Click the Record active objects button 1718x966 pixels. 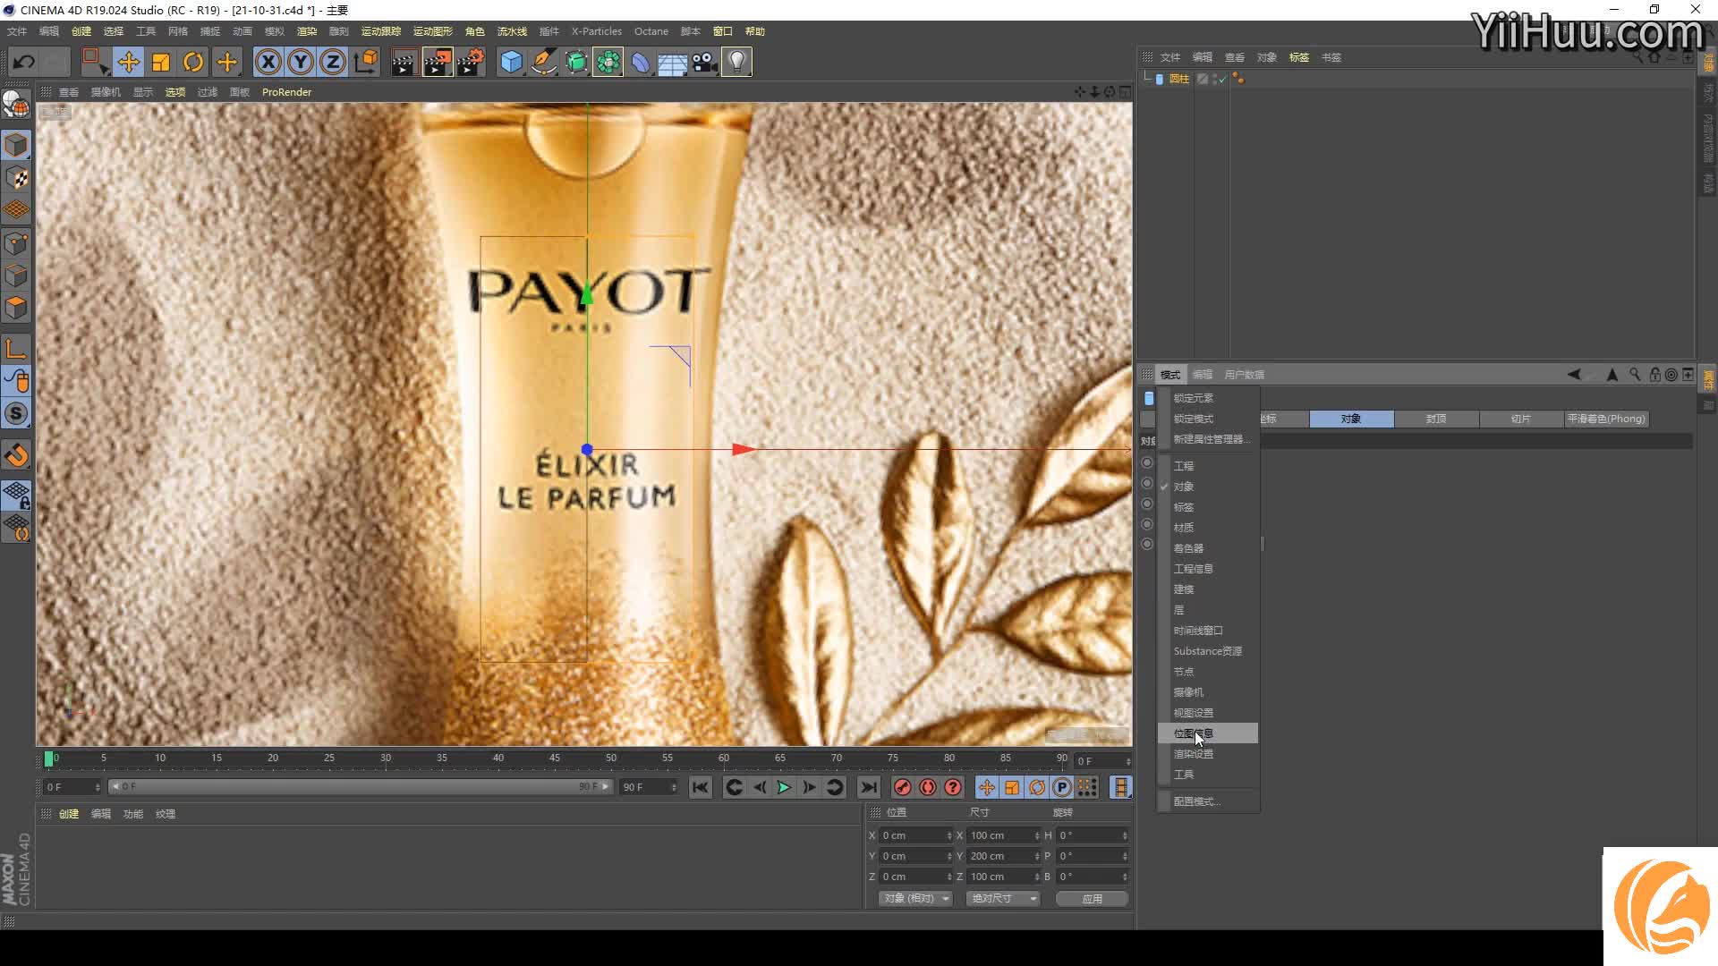click(902, 787)
